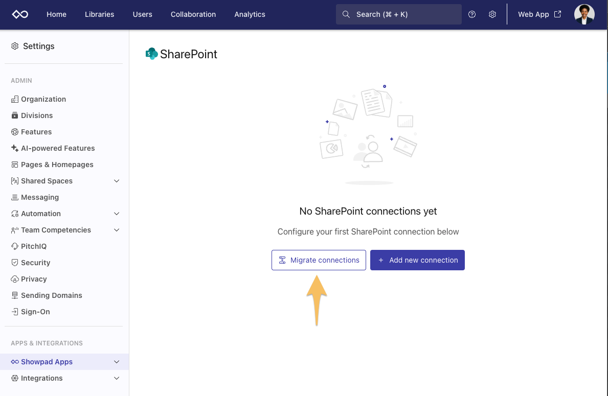Open AI-powered Features via its sparkle icon
This screenshot has width=608, height=396.
point(14,148)
